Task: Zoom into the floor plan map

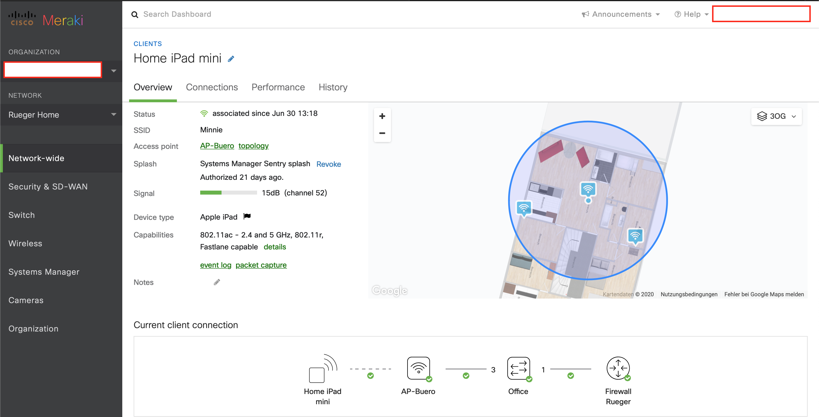Action: pos(382,116)
